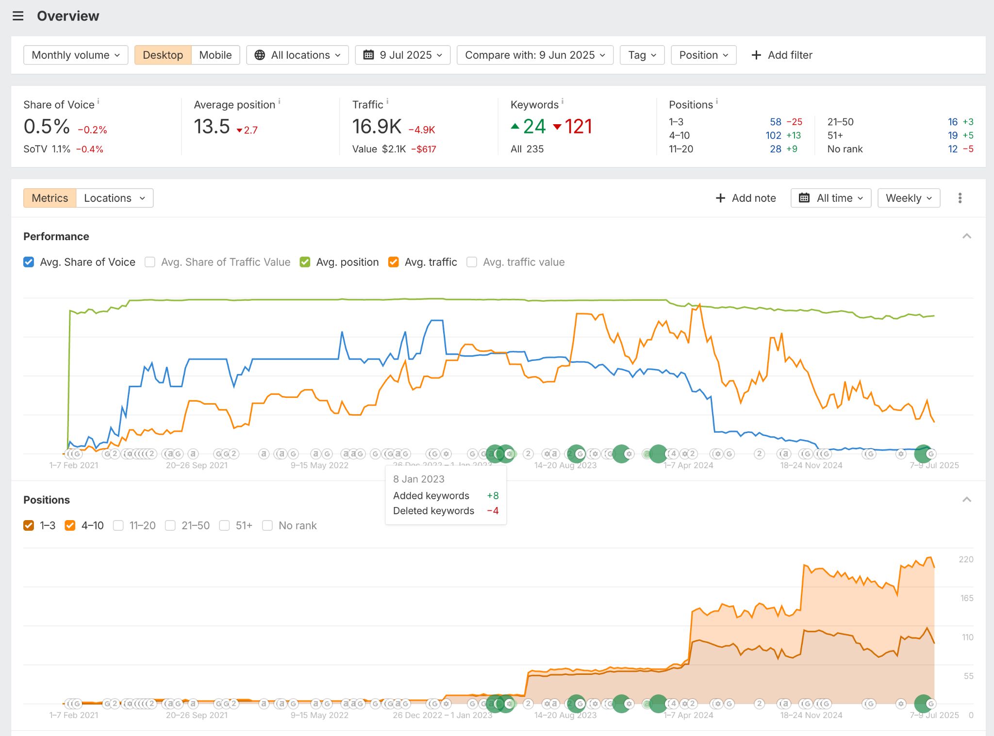Image resolution: width=994 pixels, height=736 pixels.
Task: Switch to the Locations tab
Action: 108,197
